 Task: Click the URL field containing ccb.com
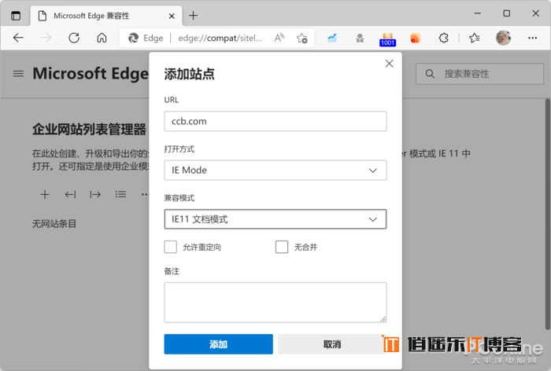click(x=275, y=121)
